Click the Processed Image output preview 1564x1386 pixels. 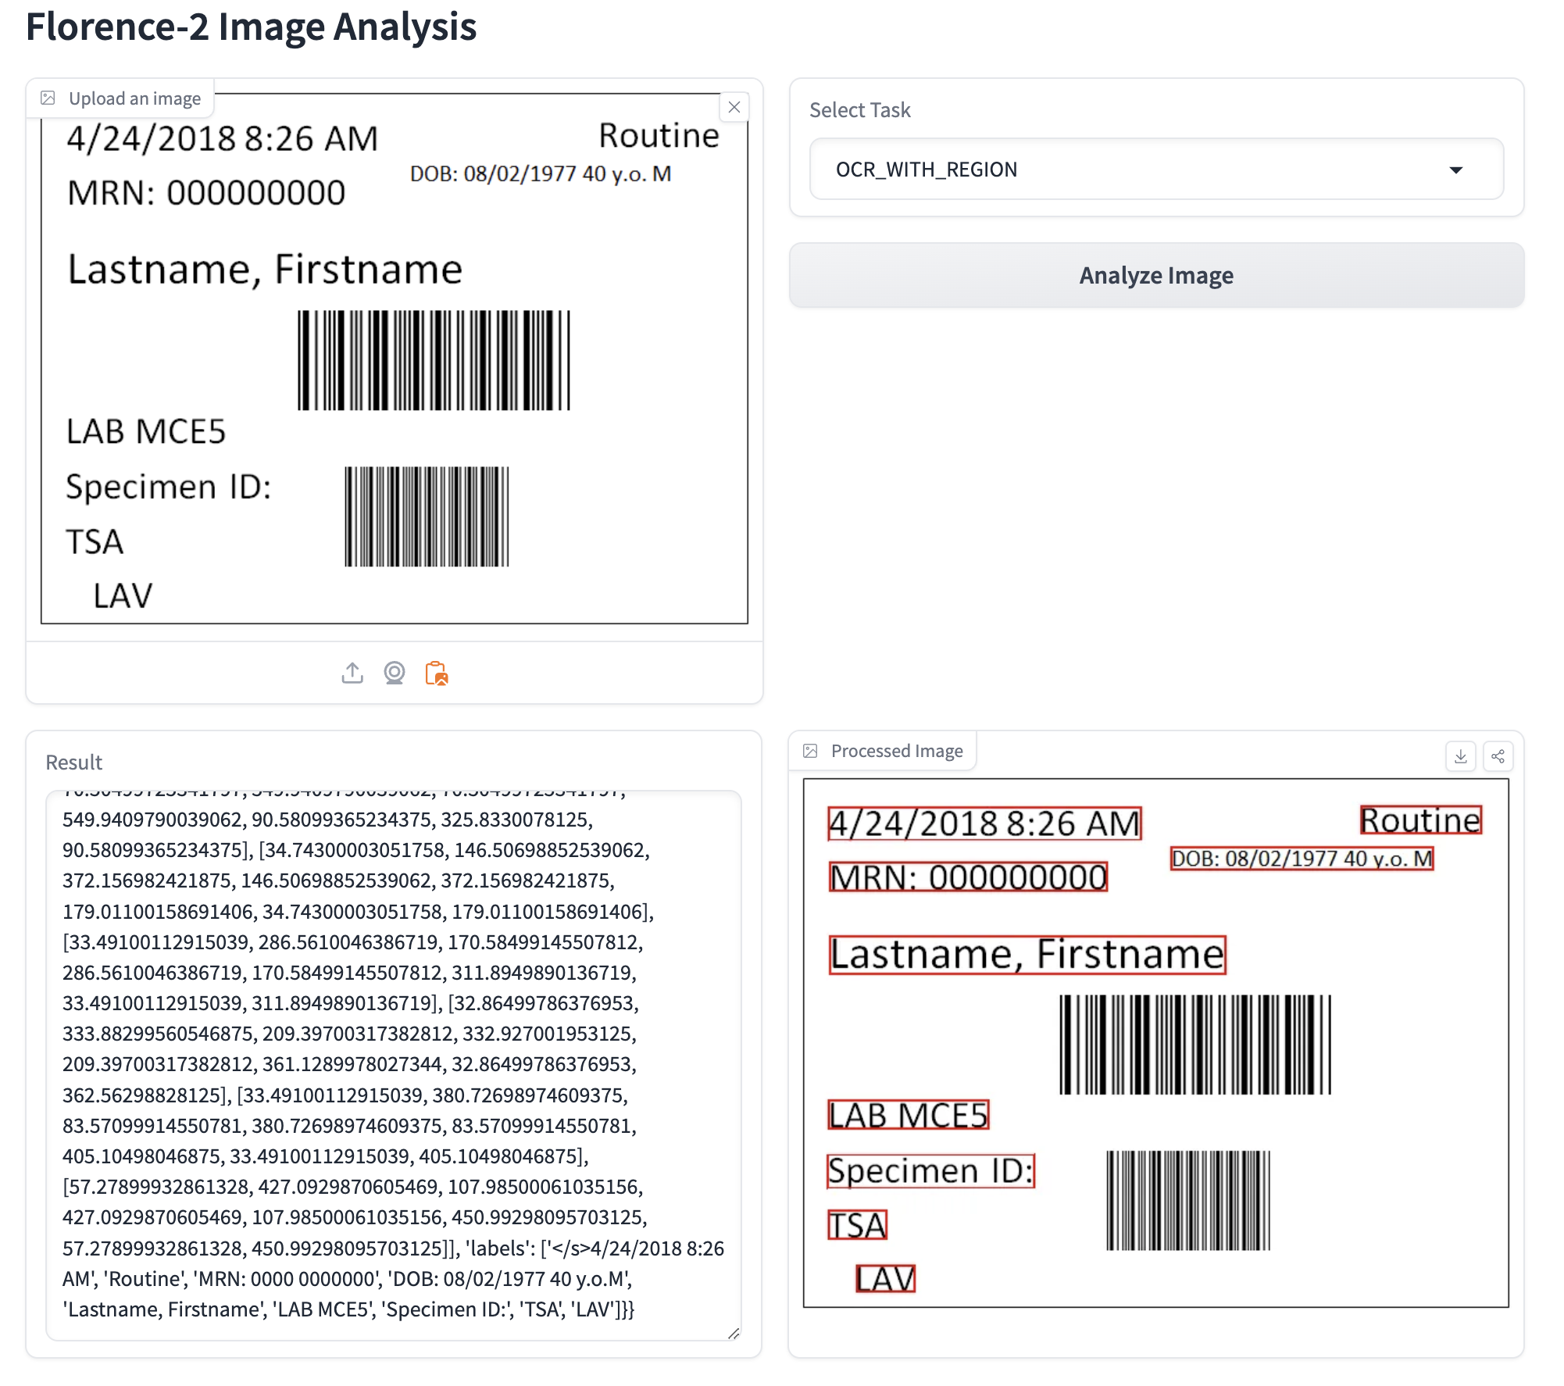1156,1042
